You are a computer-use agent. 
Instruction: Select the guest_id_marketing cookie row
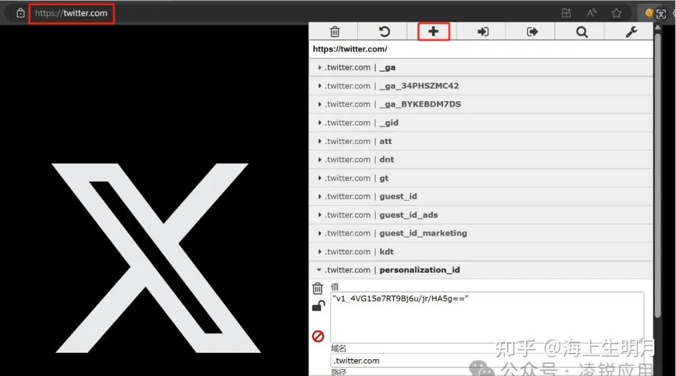pyautogui.click(x=481, y=233)
